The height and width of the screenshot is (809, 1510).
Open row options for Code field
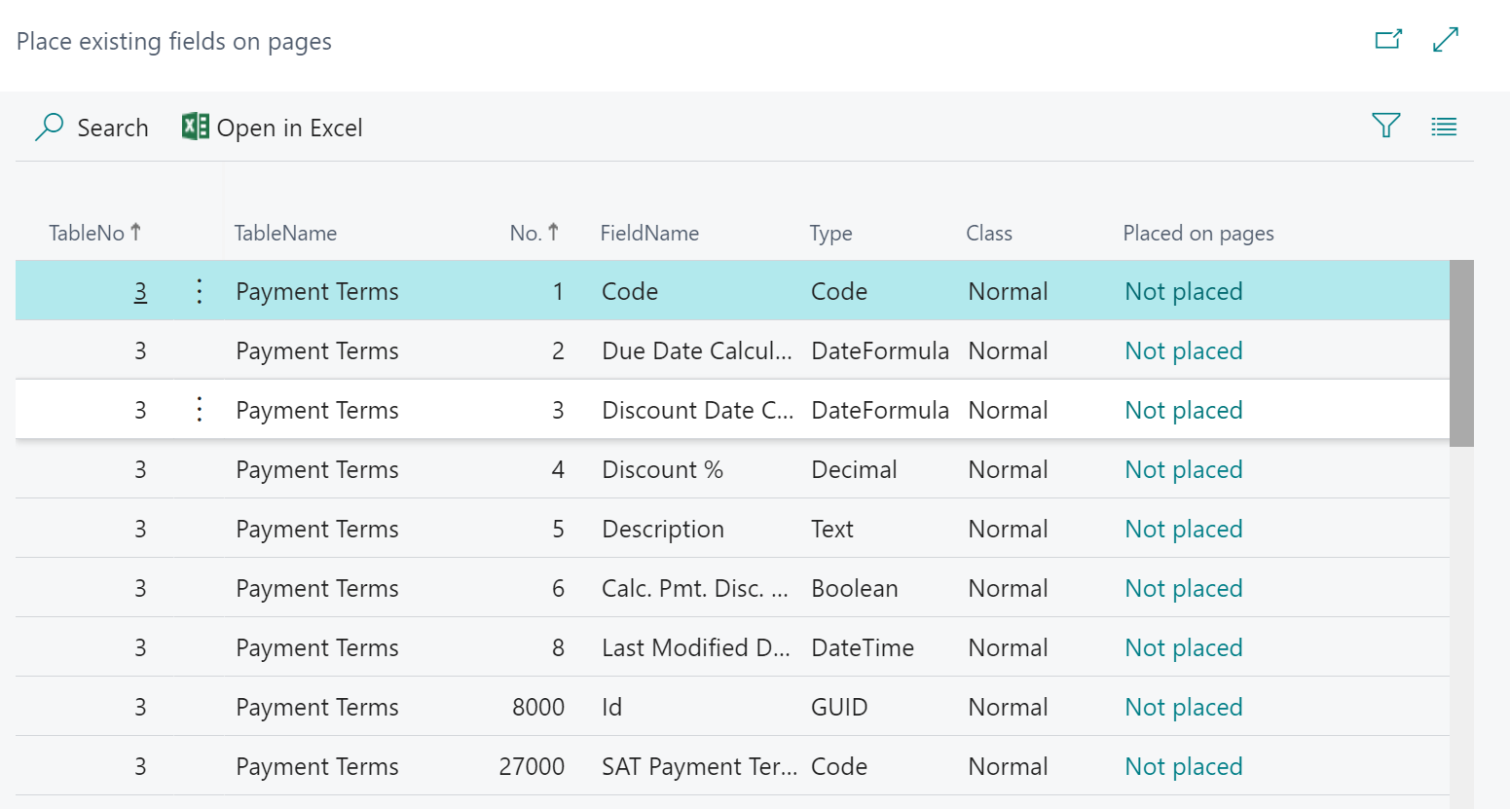pyautogui.click(x=200, y=291)
